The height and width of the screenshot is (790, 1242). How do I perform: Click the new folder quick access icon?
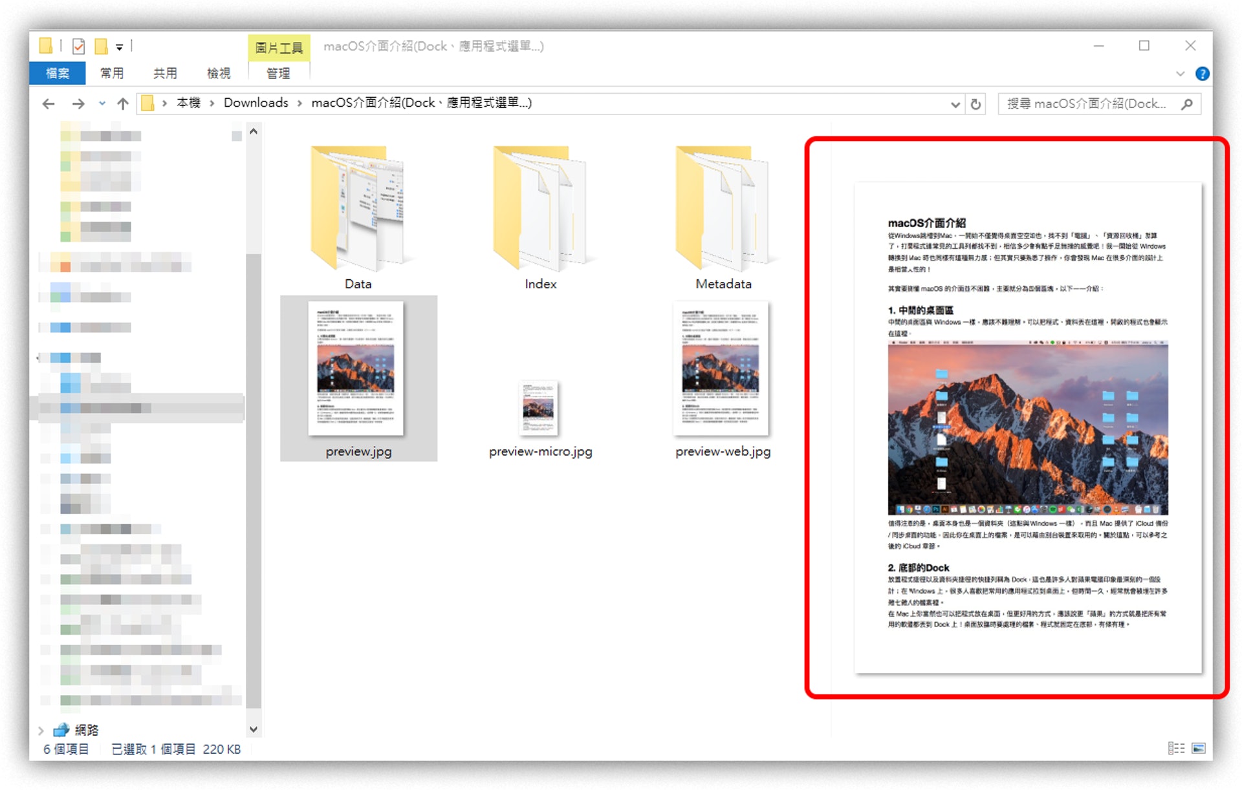click(x=101, y=47)
